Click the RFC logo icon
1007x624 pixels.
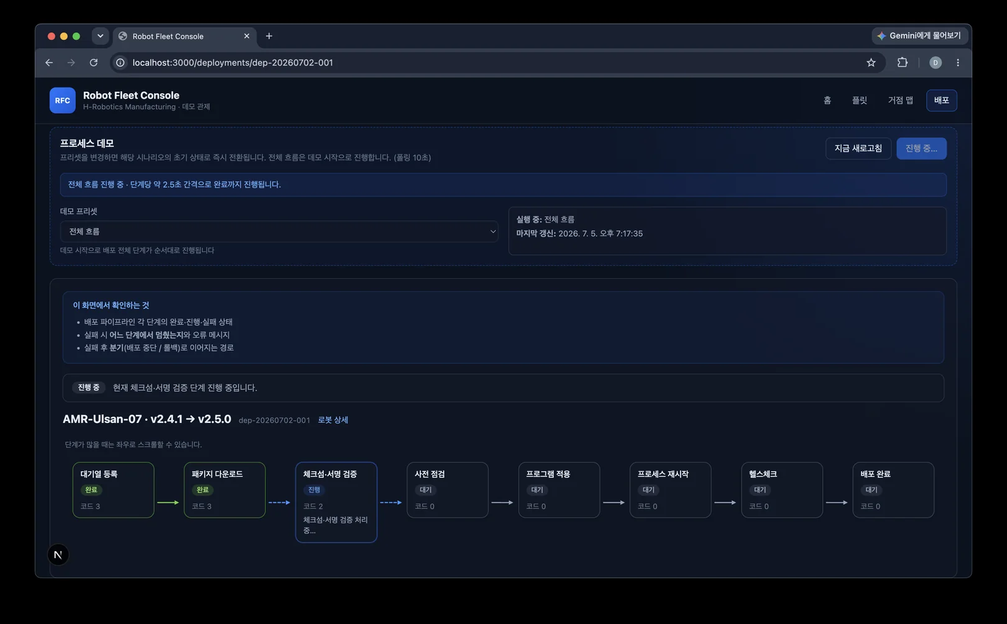pos(62,101)
